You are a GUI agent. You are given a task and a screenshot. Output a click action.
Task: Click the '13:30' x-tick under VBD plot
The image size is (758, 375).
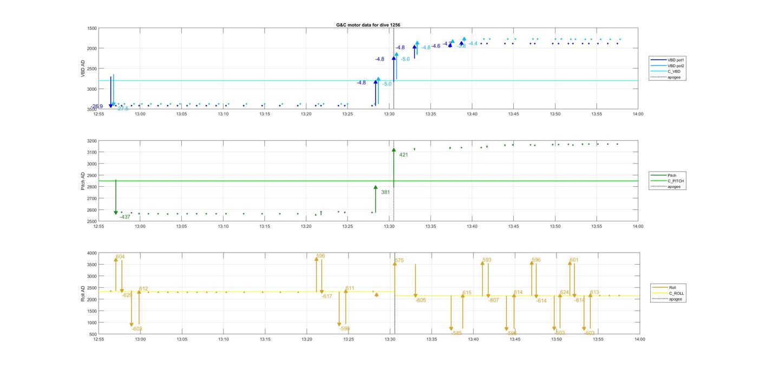coord(389,114)
